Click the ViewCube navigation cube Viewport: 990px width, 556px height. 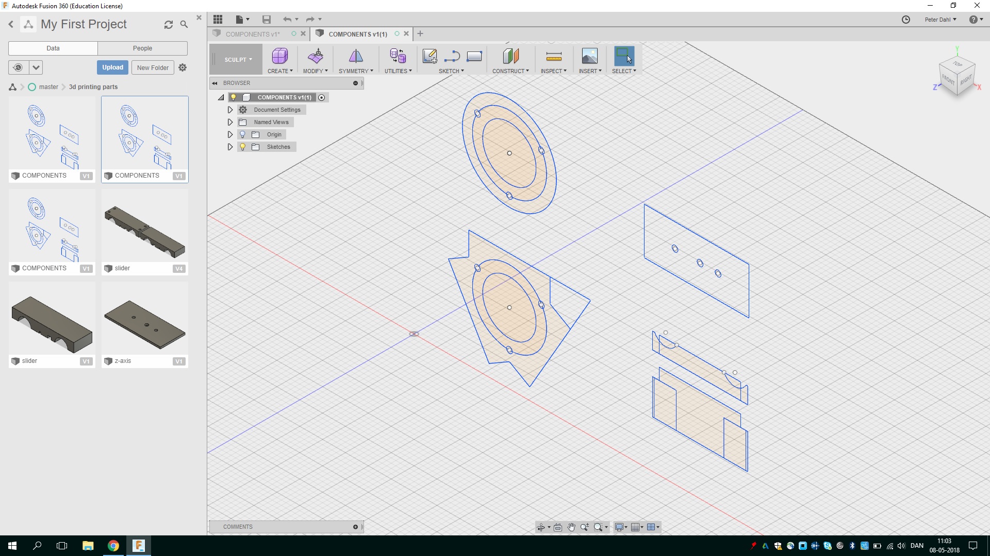tap(957, 76)
